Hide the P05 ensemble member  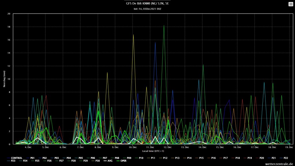[79, 158]
